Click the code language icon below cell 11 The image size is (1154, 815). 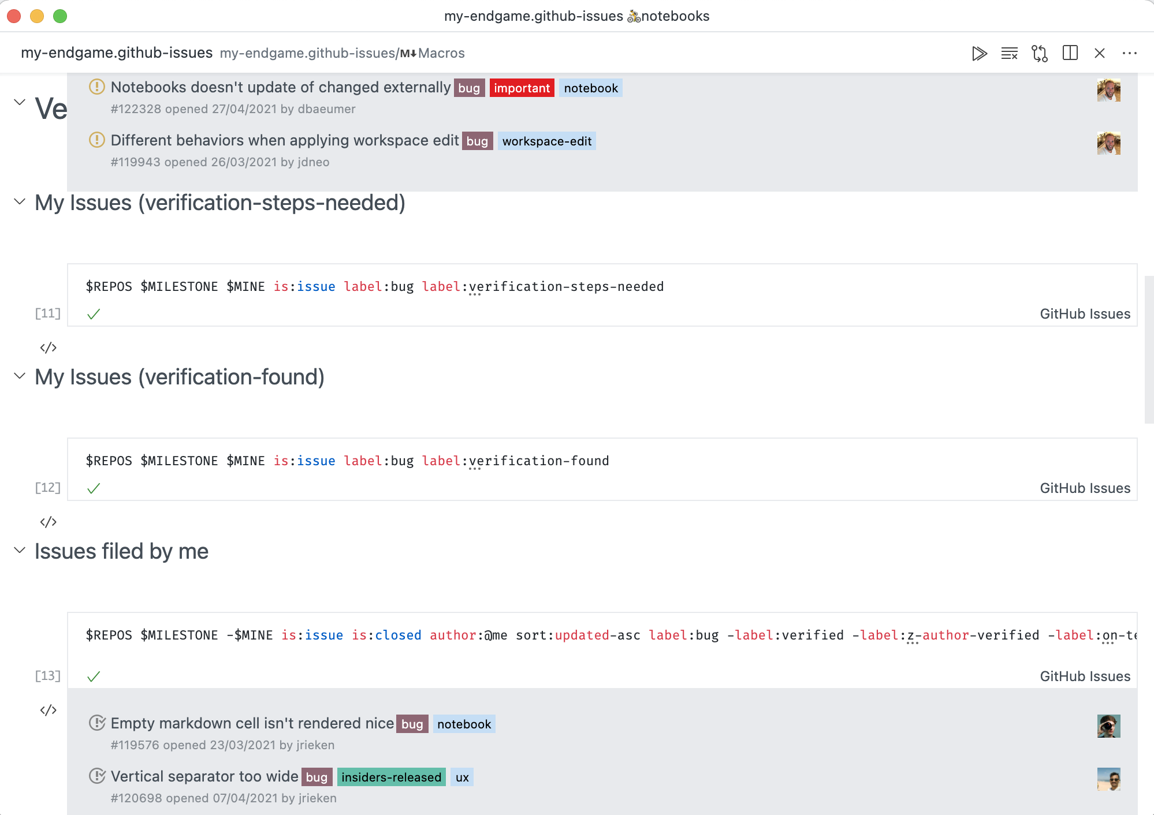pyautogui.click(x=49, y=347)
